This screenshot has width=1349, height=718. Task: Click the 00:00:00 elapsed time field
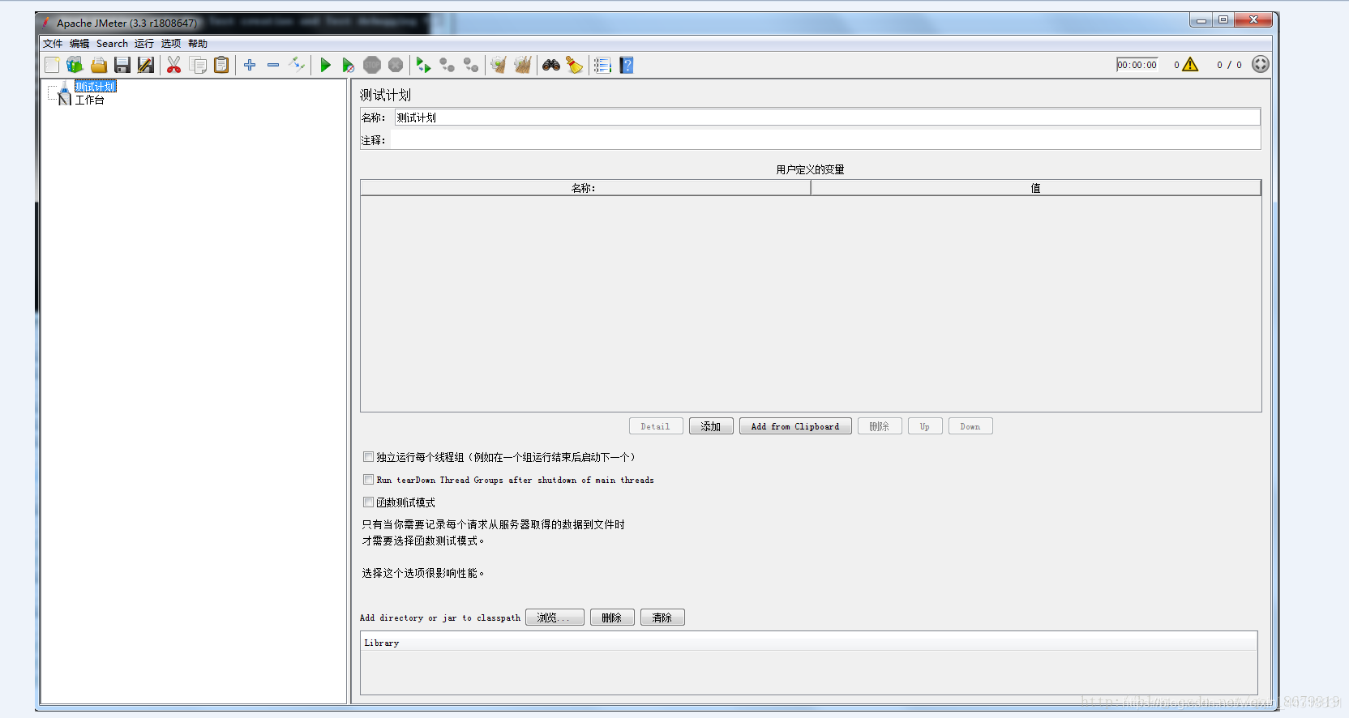(1137, 65)
